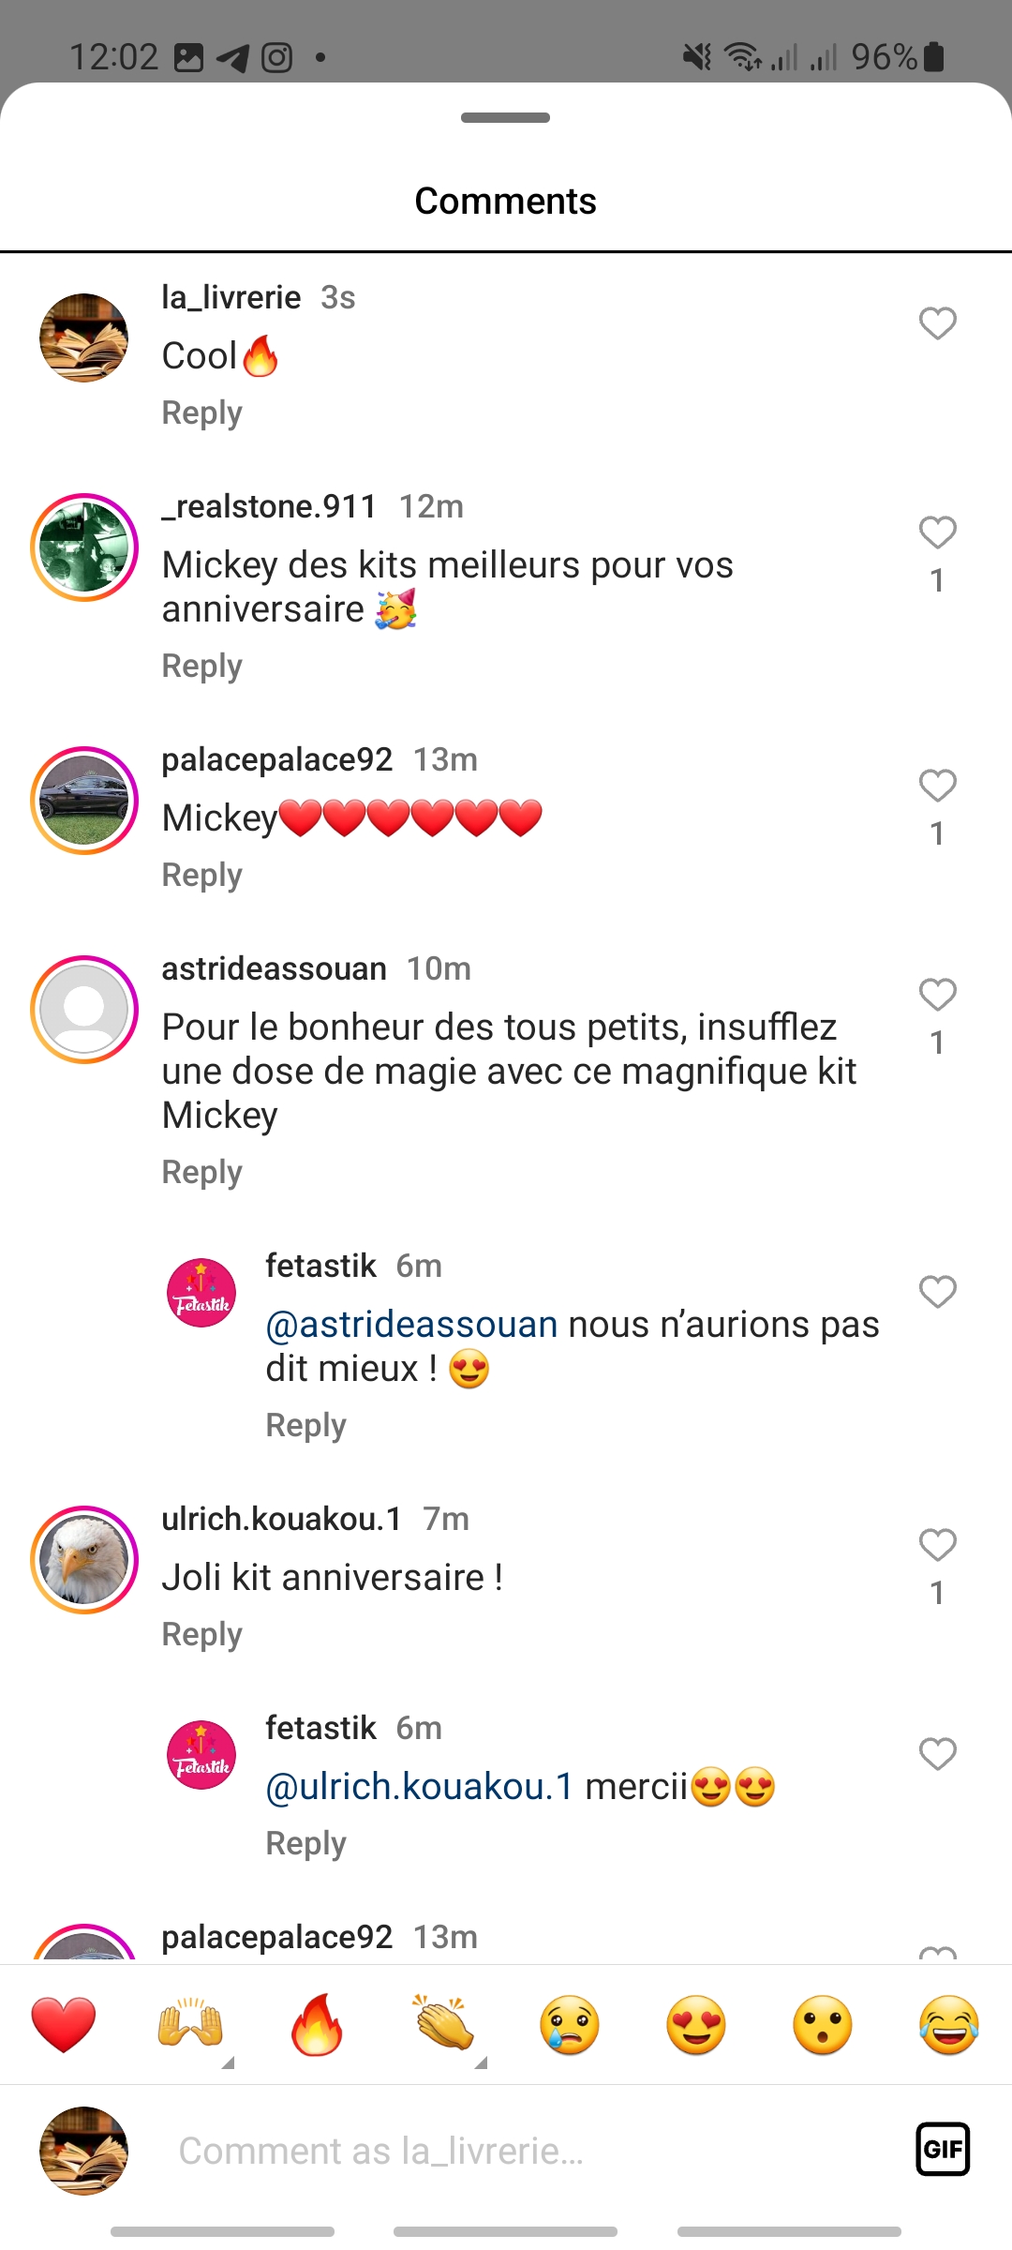
Task: Tap the crying face quick-reaction emoji
Action: pos(570,2024)
